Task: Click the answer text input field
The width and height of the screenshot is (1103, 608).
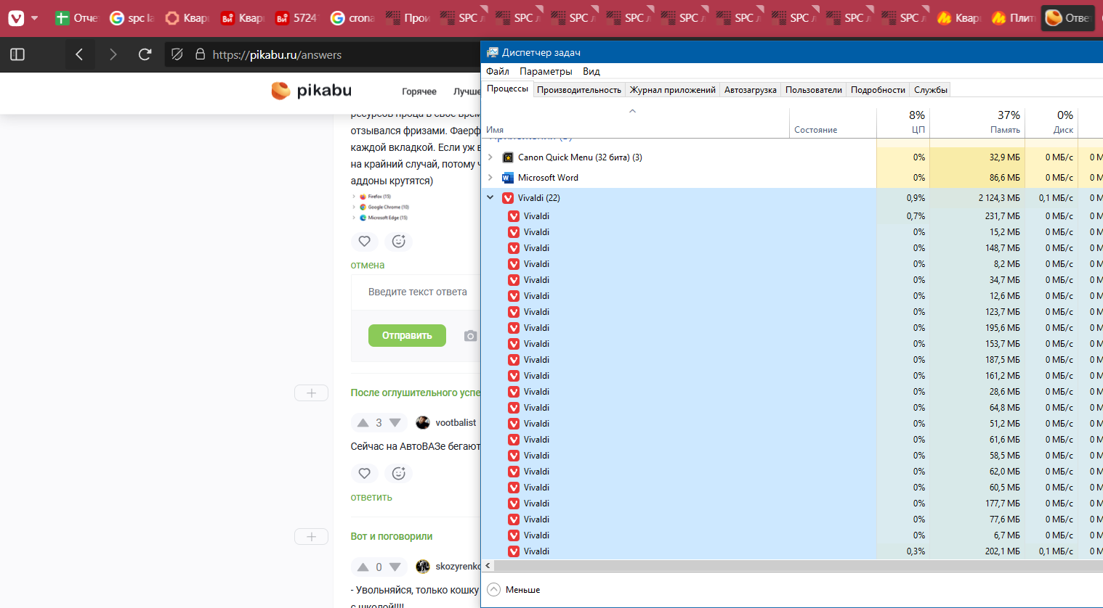Action: (x=418, y=292)
